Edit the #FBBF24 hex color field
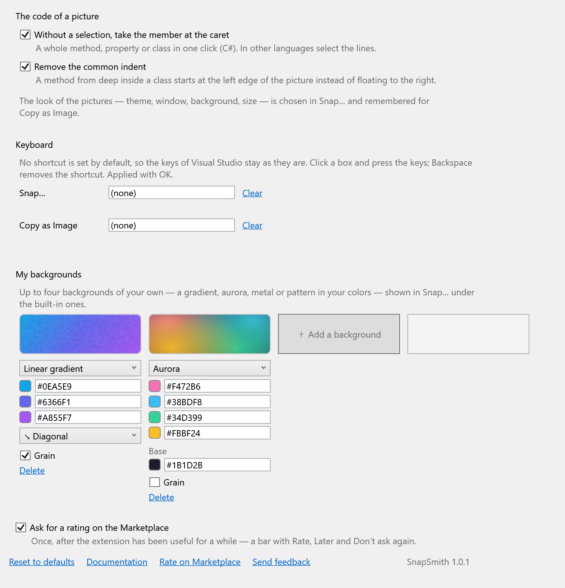The height and width of the screenshot is (588, 565). click(x=217, y=433)
